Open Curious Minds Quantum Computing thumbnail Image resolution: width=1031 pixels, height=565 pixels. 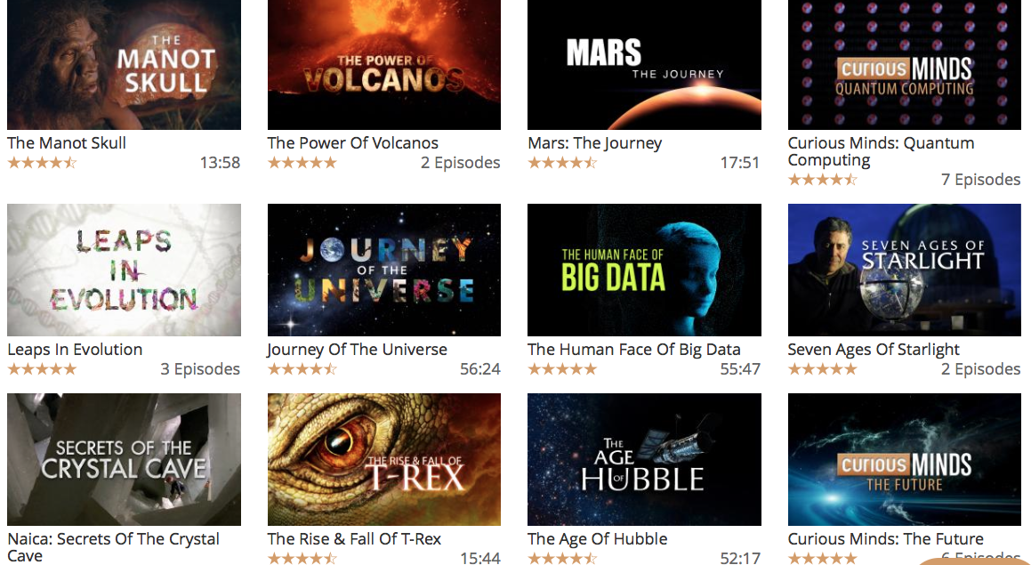point(905,64)
